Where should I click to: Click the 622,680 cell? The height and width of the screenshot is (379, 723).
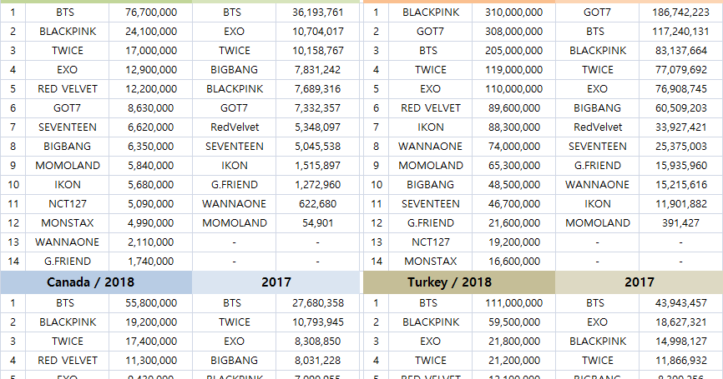coord(318,204)
